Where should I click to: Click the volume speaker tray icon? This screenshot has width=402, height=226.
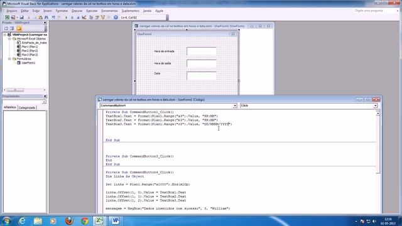(374, 221)
